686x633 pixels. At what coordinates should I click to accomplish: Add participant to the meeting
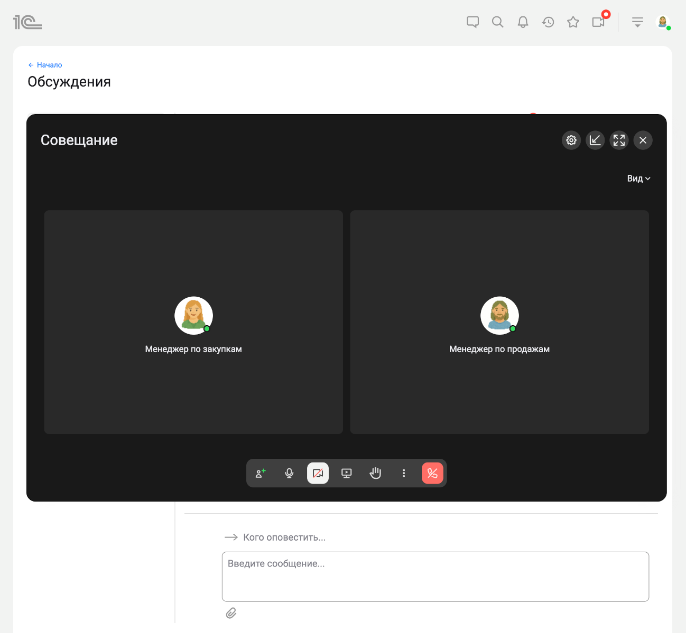tap(261, 474)
